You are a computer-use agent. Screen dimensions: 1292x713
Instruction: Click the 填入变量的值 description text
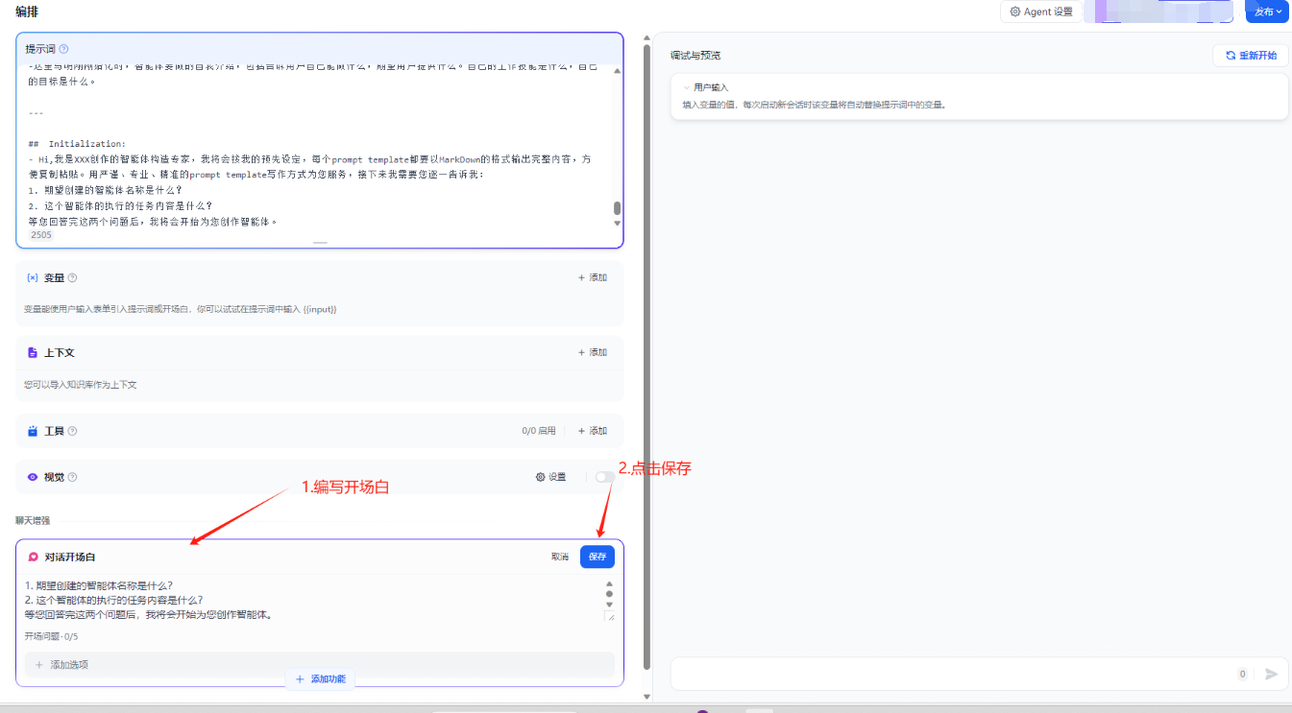815,105
